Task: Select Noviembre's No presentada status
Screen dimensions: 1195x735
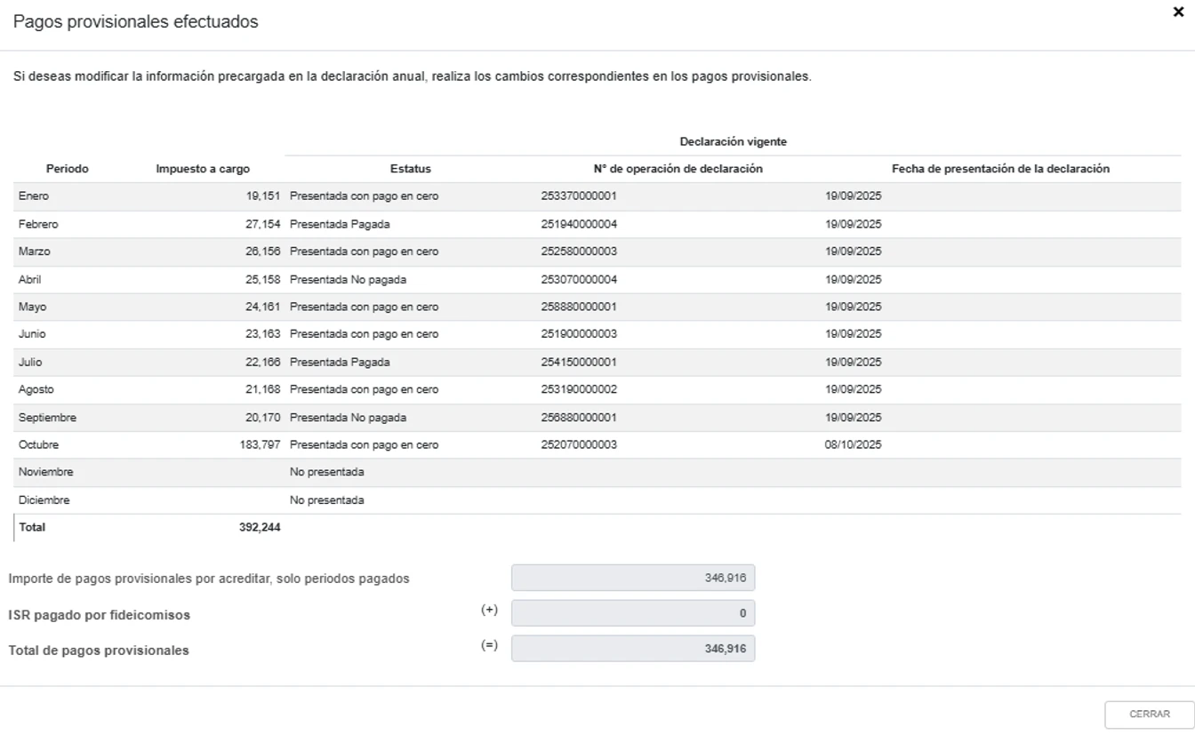Action: pos(327,472)
